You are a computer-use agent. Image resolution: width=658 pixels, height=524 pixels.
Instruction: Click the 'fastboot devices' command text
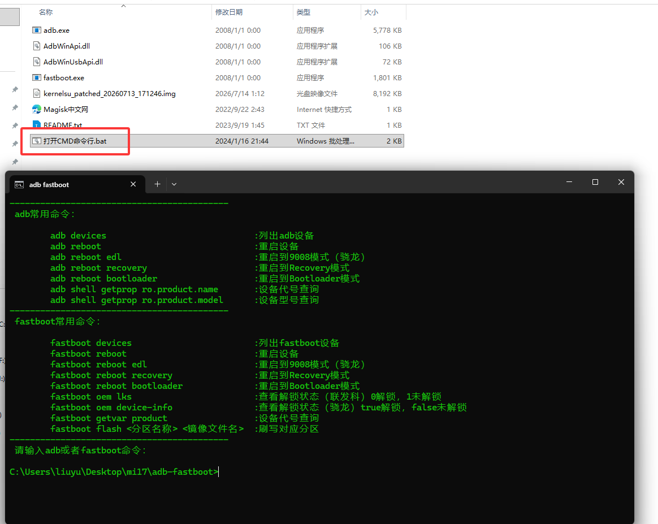point(90,343)
